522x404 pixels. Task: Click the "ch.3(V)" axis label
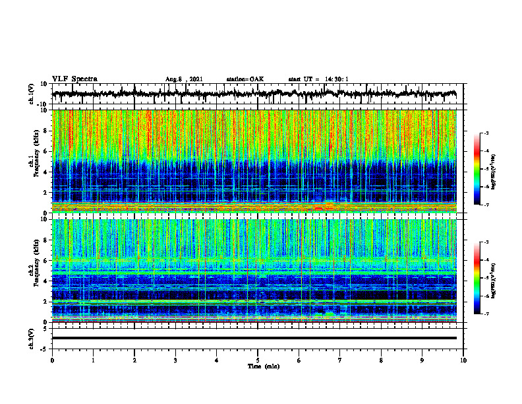click(x=32, y=339)
